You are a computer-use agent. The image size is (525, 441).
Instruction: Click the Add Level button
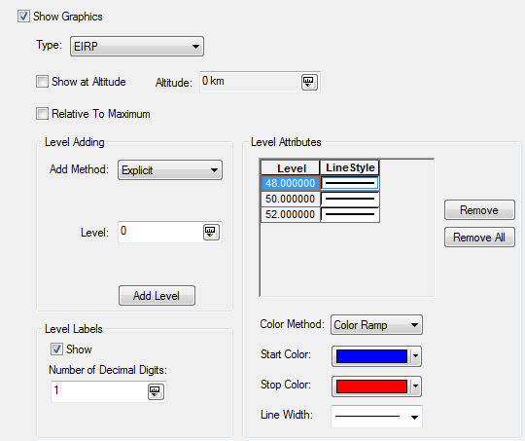pos(157,296)
